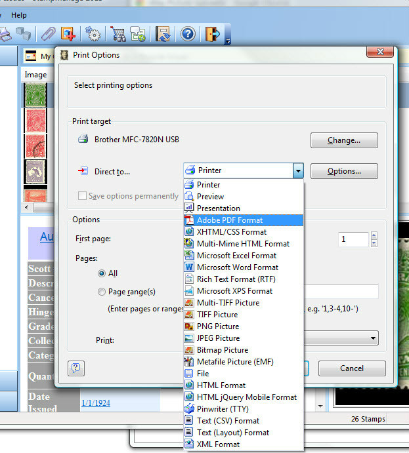409x453 pixels.
Task: Click the web export toolbar icon
Action: [138, 34]
